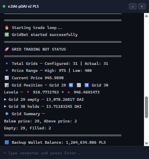Click the blue square beside Backup Wallet Balance

(x=7, y=142)
